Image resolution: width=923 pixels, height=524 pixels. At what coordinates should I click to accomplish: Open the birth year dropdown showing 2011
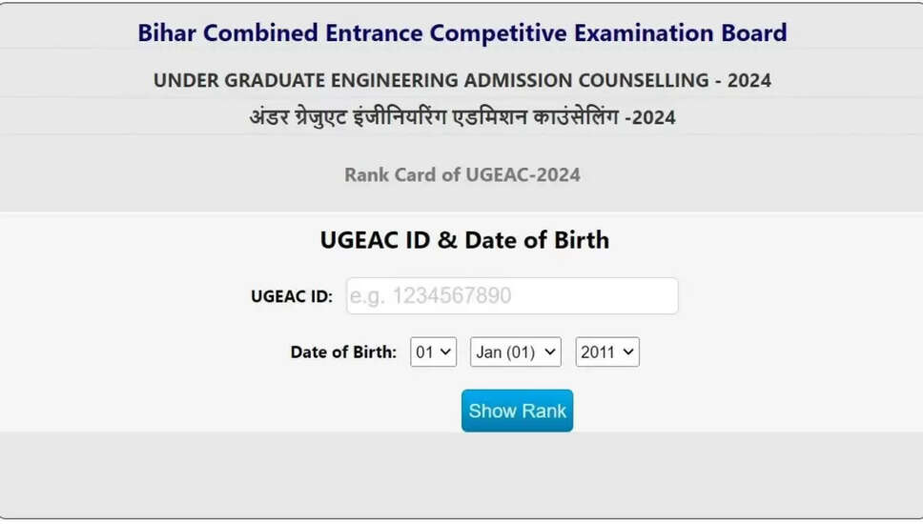[x=606, y=353]
